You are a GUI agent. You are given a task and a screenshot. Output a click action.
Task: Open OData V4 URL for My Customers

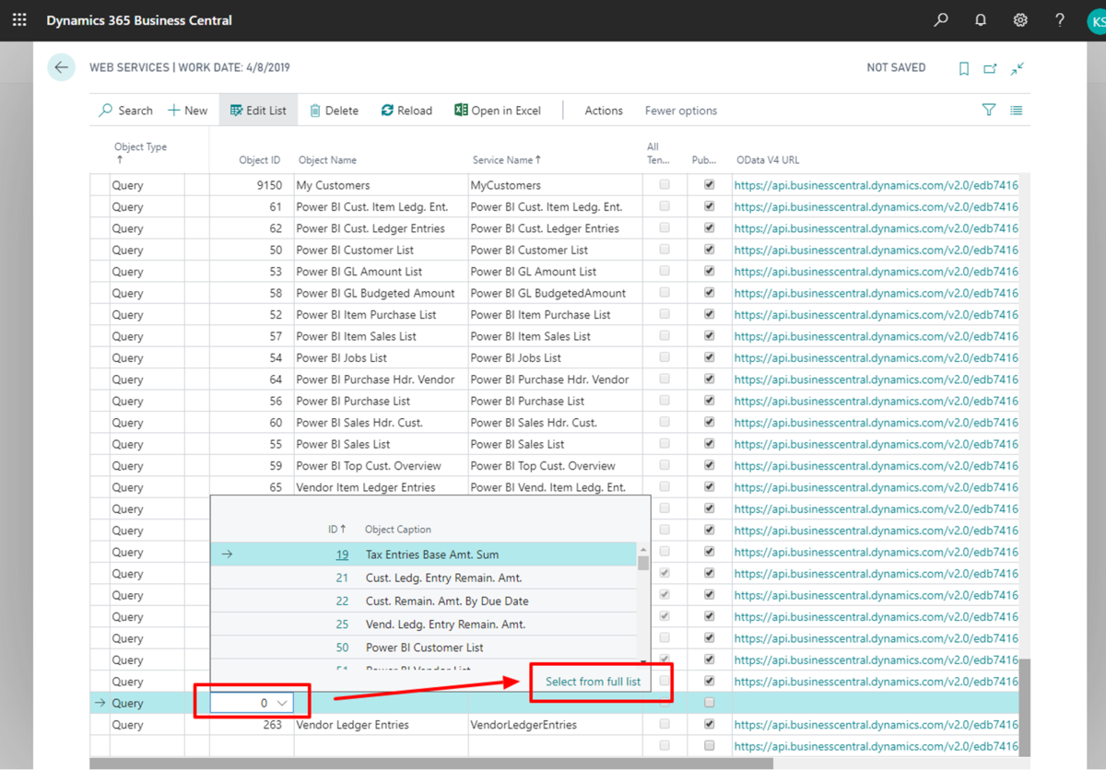coord(876,185)
